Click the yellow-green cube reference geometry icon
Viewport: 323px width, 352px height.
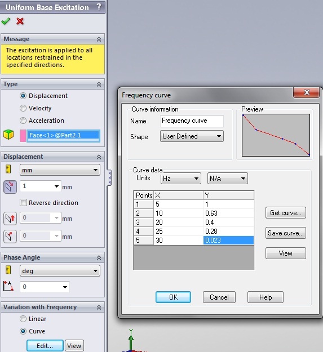click(8, 135)
